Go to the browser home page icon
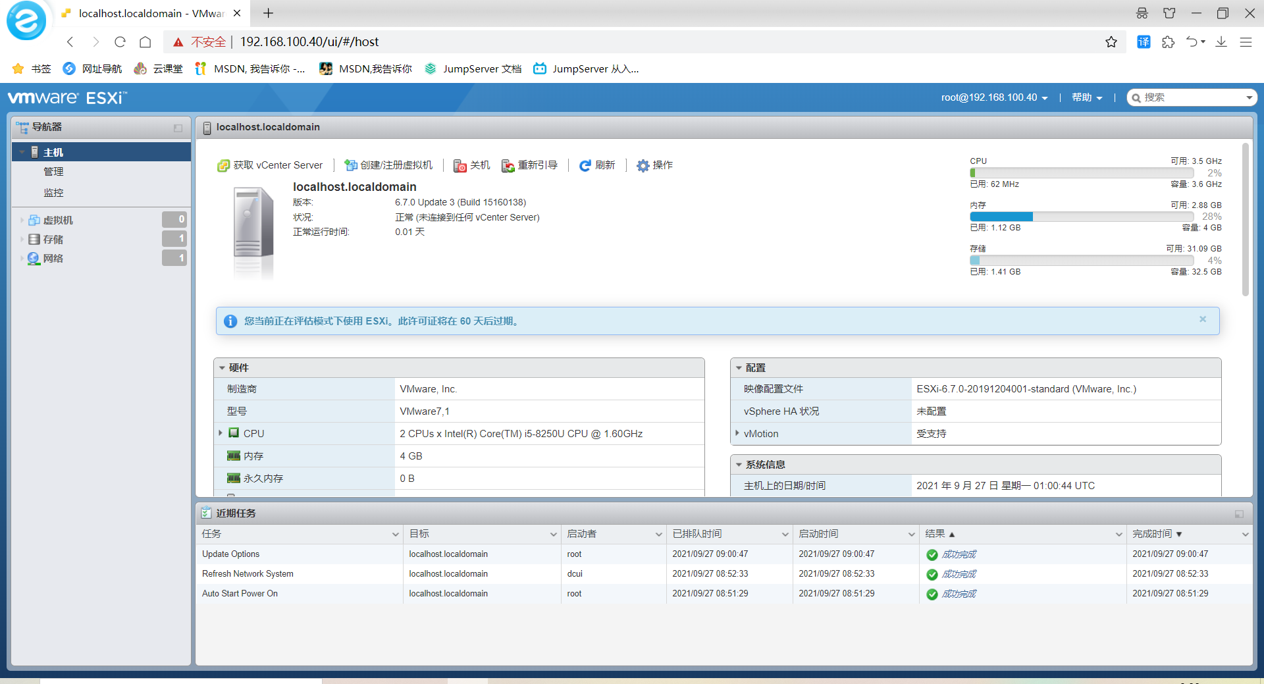 tap(145, 42)
